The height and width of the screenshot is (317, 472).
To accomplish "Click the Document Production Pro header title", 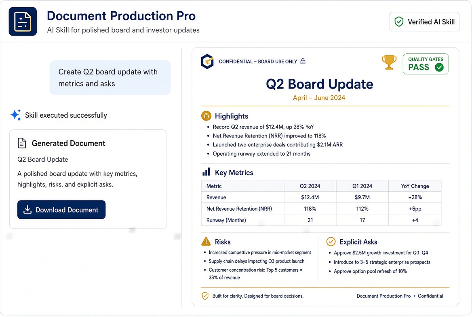I will [121, 16].
